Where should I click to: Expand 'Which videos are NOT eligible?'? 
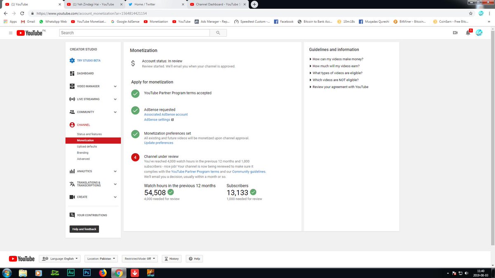coord(334,80)
